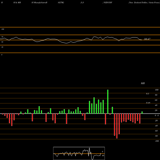This screenshot has height=160, width=160.
Task: Click the 'S' label inside mini chart
Action: coord(102,152)
